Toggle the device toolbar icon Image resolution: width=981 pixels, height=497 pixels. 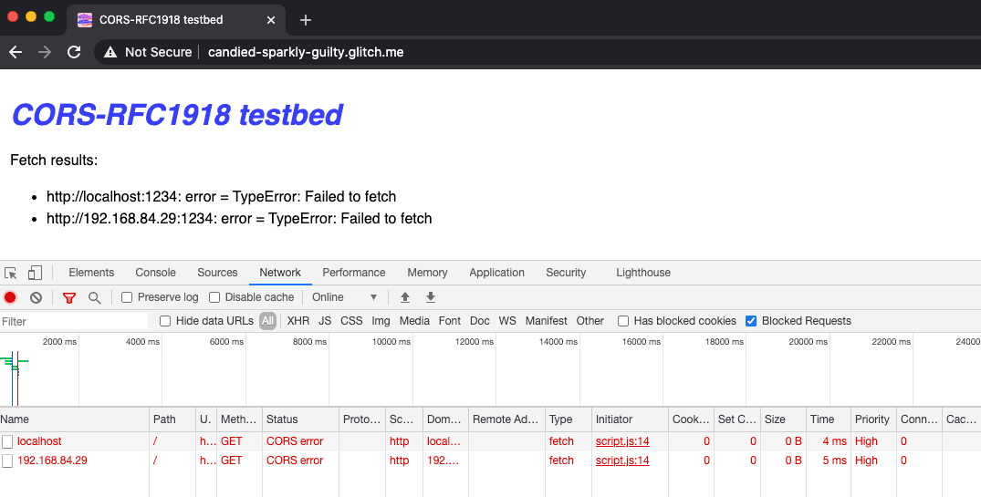click(35, 273)
